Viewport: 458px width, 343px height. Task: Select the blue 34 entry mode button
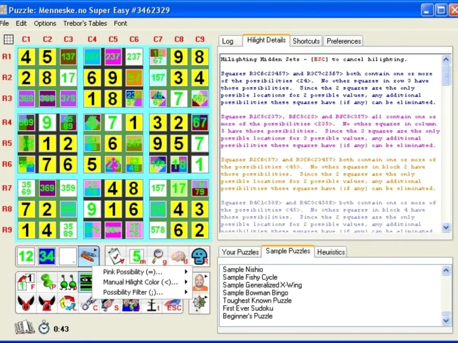point(47,256)
